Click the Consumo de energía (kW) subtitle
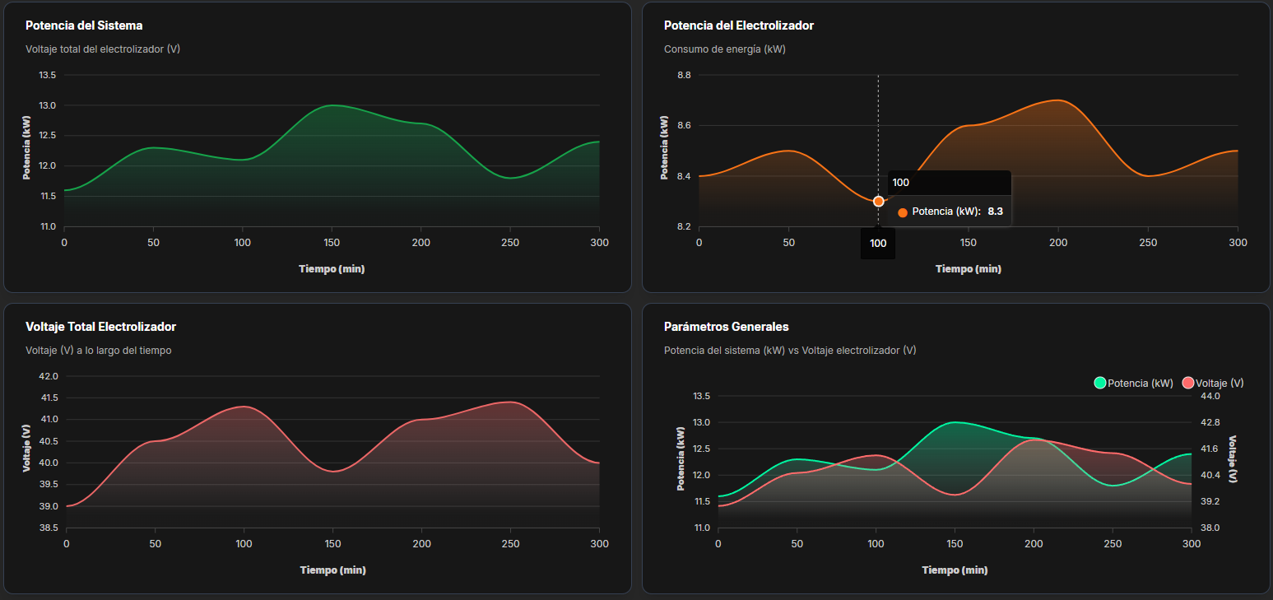The image size is (1273, 600). point(724,49)
